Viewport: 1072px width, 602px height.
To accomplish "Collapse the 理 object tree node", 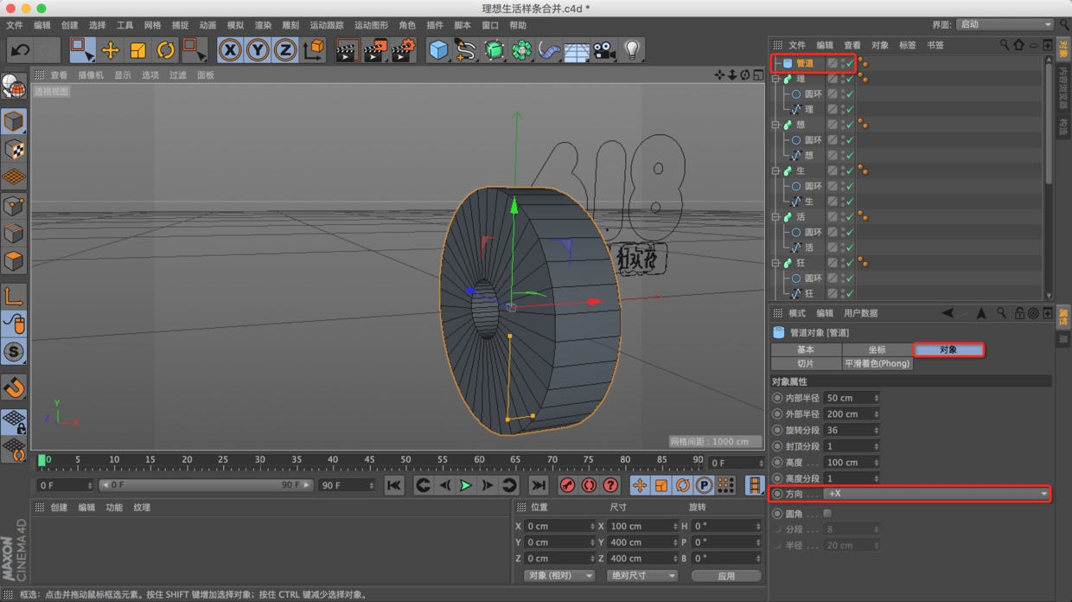I will click(x=776, y=79).
